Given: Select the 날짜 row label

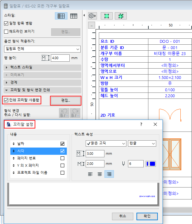Looking at the screenshot, I should pyautogui.click(x=21, y=144).
